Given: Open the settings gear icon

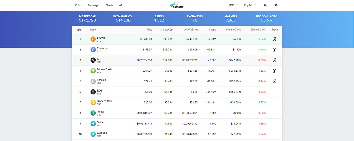Looking at the screenshot, I should click(276, 5).
